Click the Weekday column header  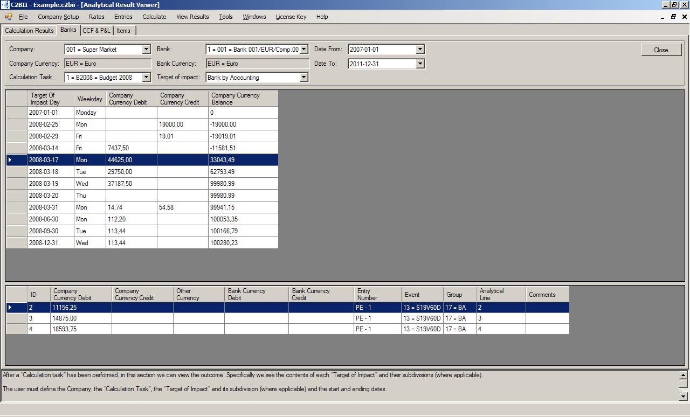(90, 99)
